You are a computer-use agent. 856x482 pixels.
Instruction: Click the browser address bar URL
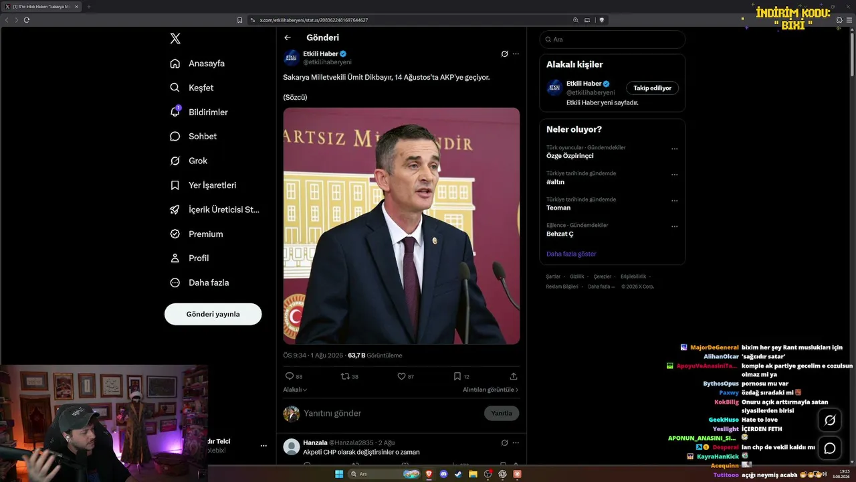point(314,20)
